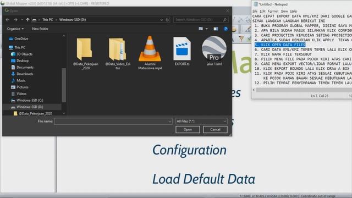Viewport: 352px width, 198px height.
Task: Go up one folder level
Action: (28, 20)
